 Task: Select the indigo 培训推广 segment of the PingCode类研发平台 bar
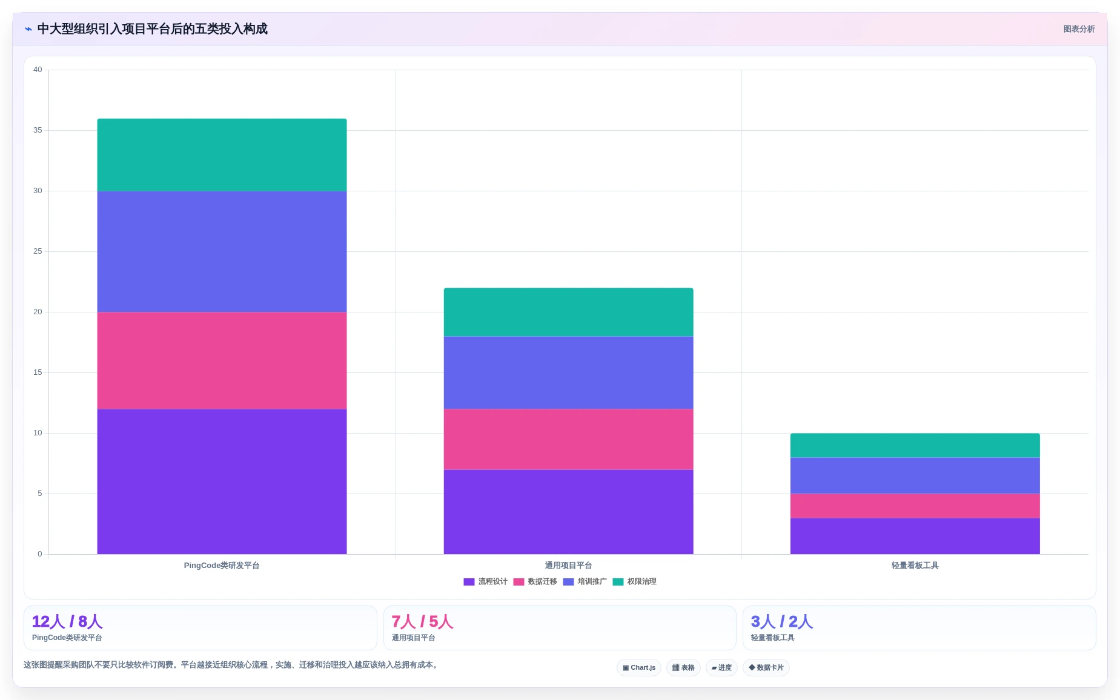click(x=222, y=251)
